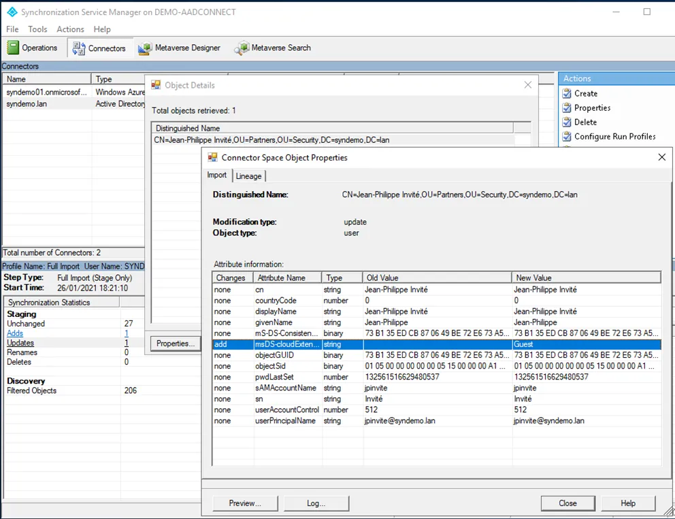Select the Import tab
The width and height of the screenshot is (675, 519).
point(217,175)
